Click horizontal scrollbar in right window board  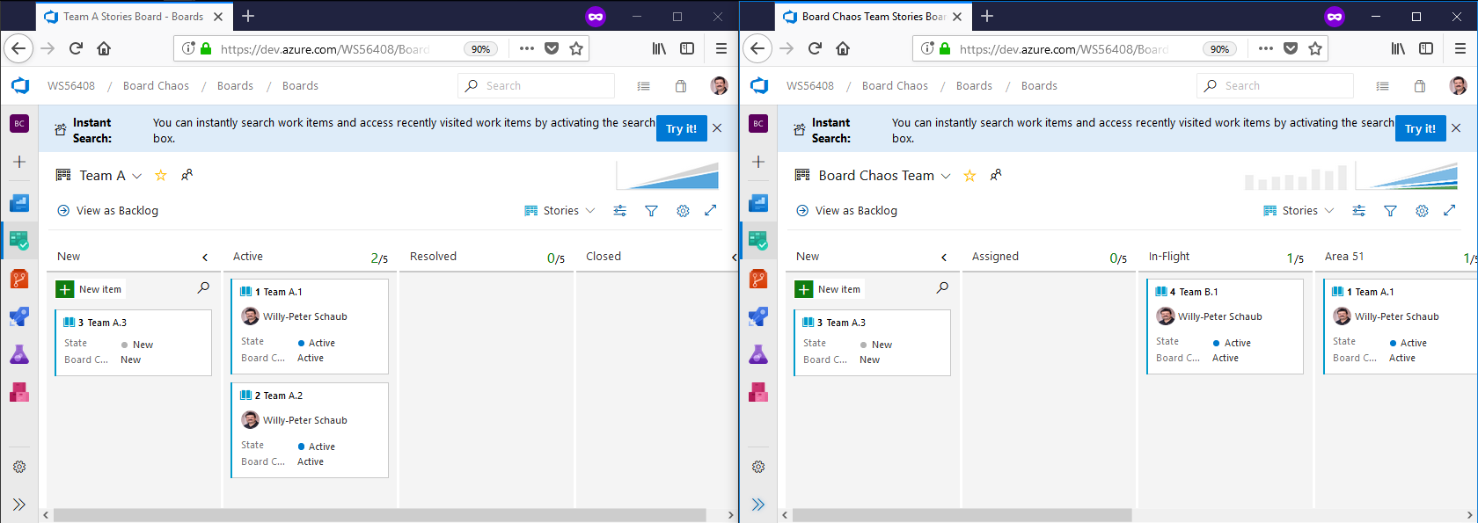tap(962, 515)
